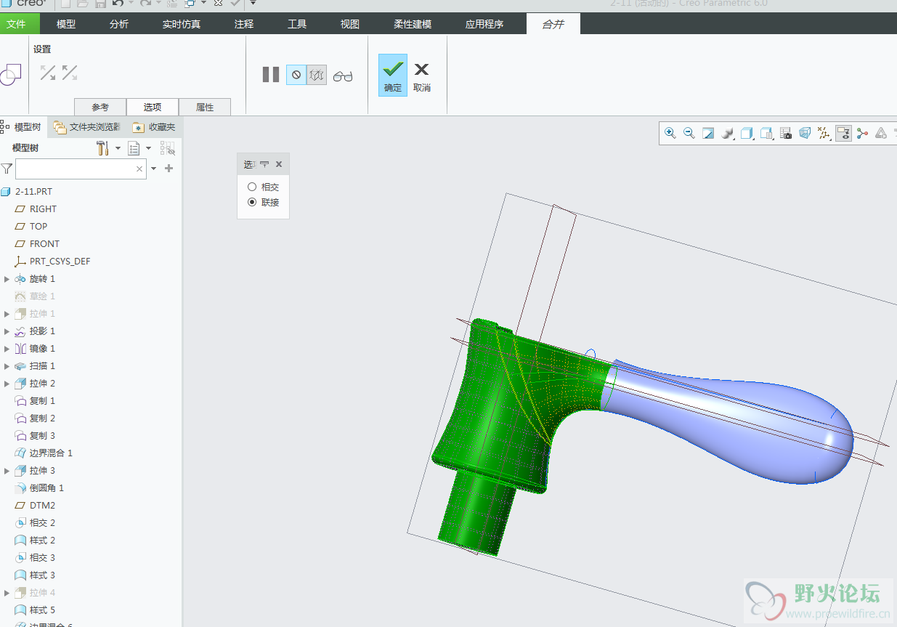Expand the 拉伸 2 feature node
The width and height of the screenshot is (897, 627).
click(7, 384)
